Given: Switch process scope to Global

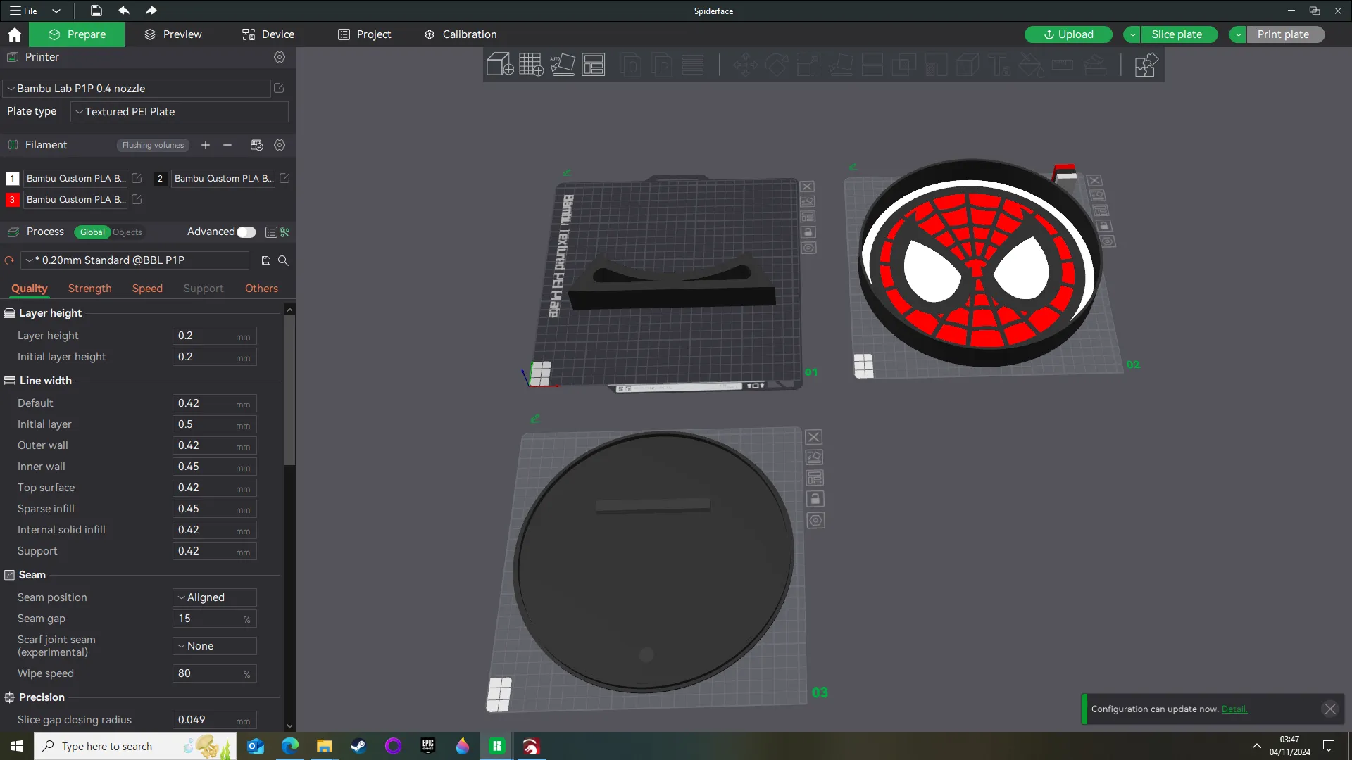Looking at the screenshot, I should pyautogui.click(x=92, y=232).
